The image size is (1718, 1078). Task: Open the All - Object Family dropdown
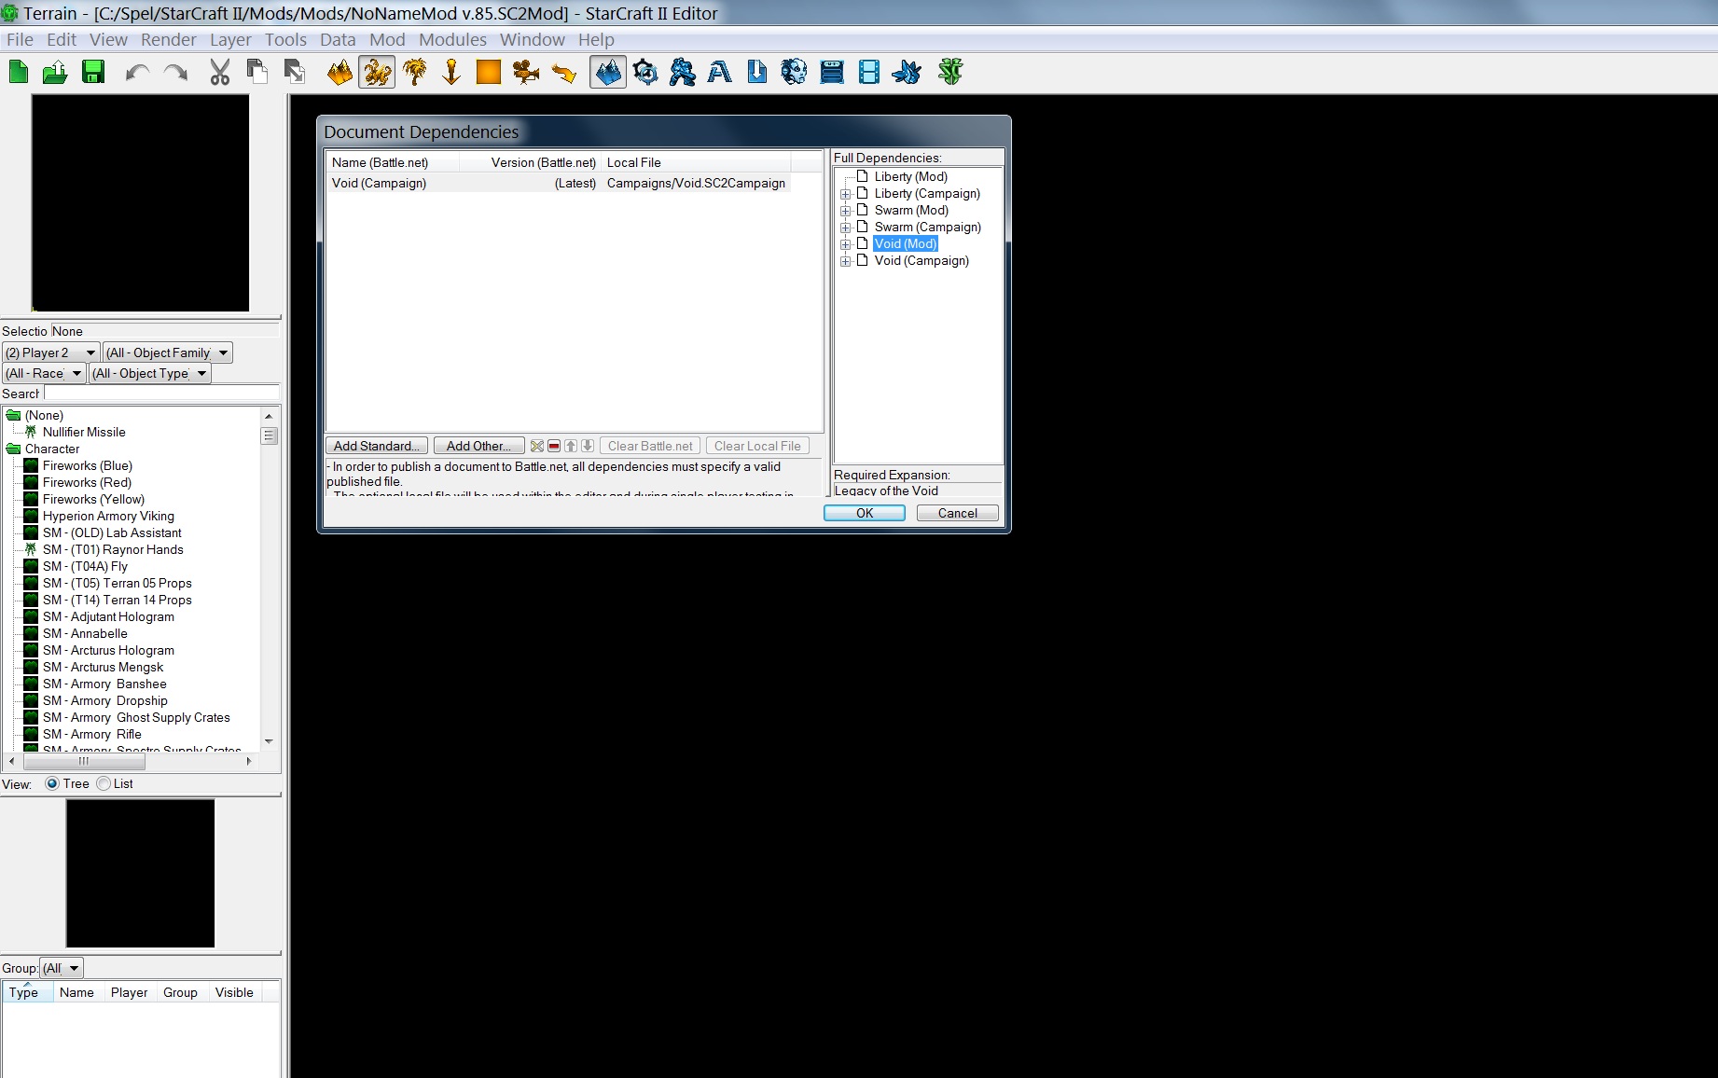[167, 352]
